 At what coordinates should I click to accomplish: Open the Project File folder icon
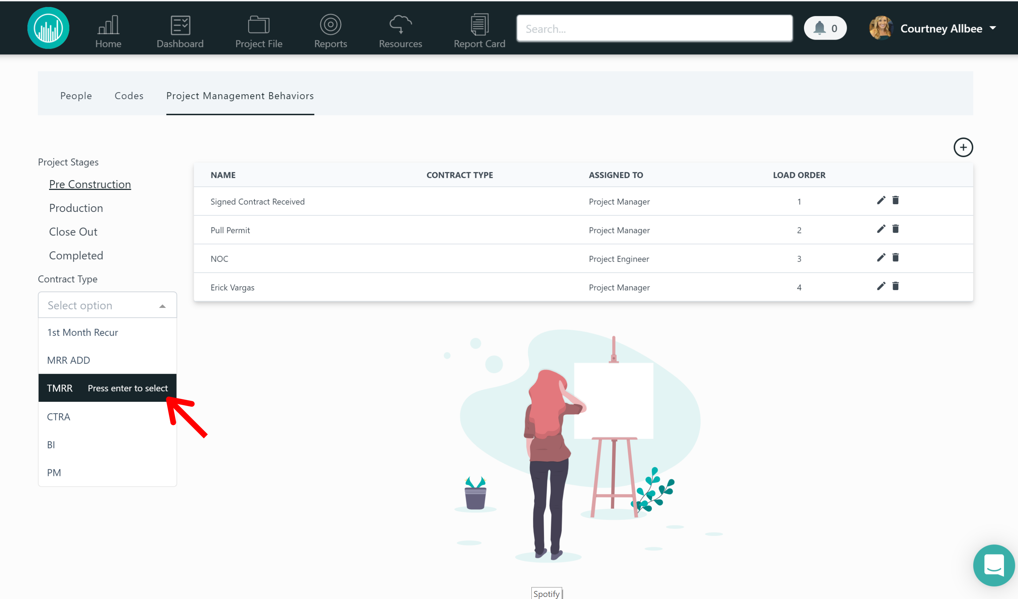259,25
